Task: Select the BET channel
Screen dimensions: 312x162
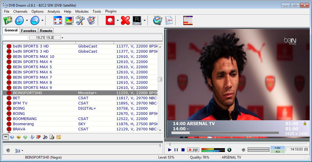Action: (x=80, y=98)
